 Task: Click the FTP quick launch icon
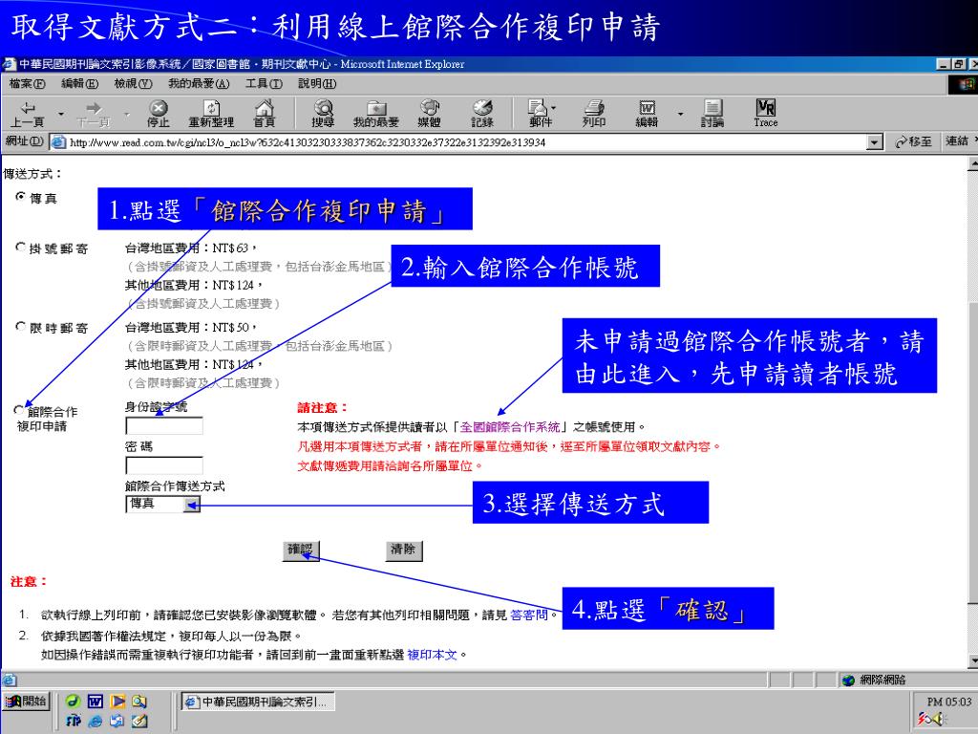pos(73,721)
